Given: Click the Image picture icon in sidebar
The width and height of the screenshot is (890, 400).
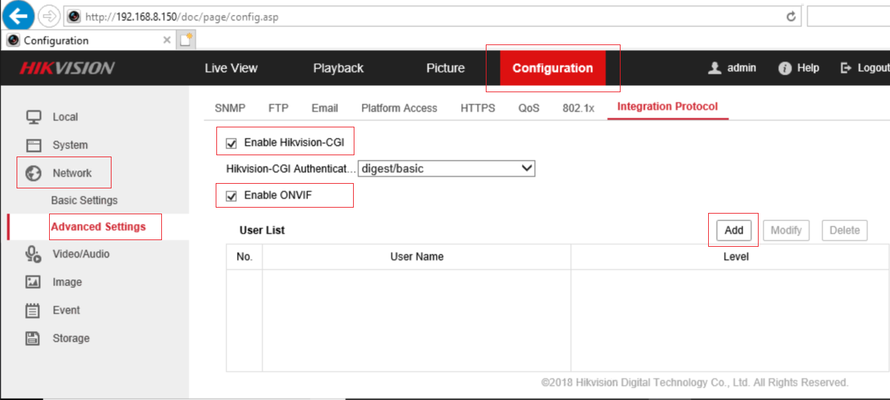Looking at the screenshot, I should click(33, 282).
